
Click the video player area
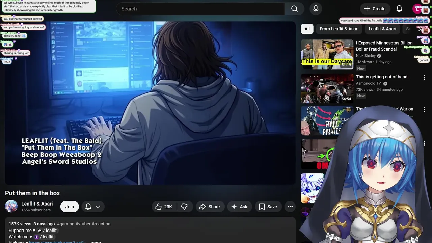[x=150, y=103]
